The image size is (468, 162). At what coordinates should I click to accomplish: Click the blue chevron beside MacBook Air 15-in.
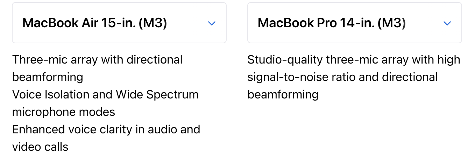coord(212,23)
